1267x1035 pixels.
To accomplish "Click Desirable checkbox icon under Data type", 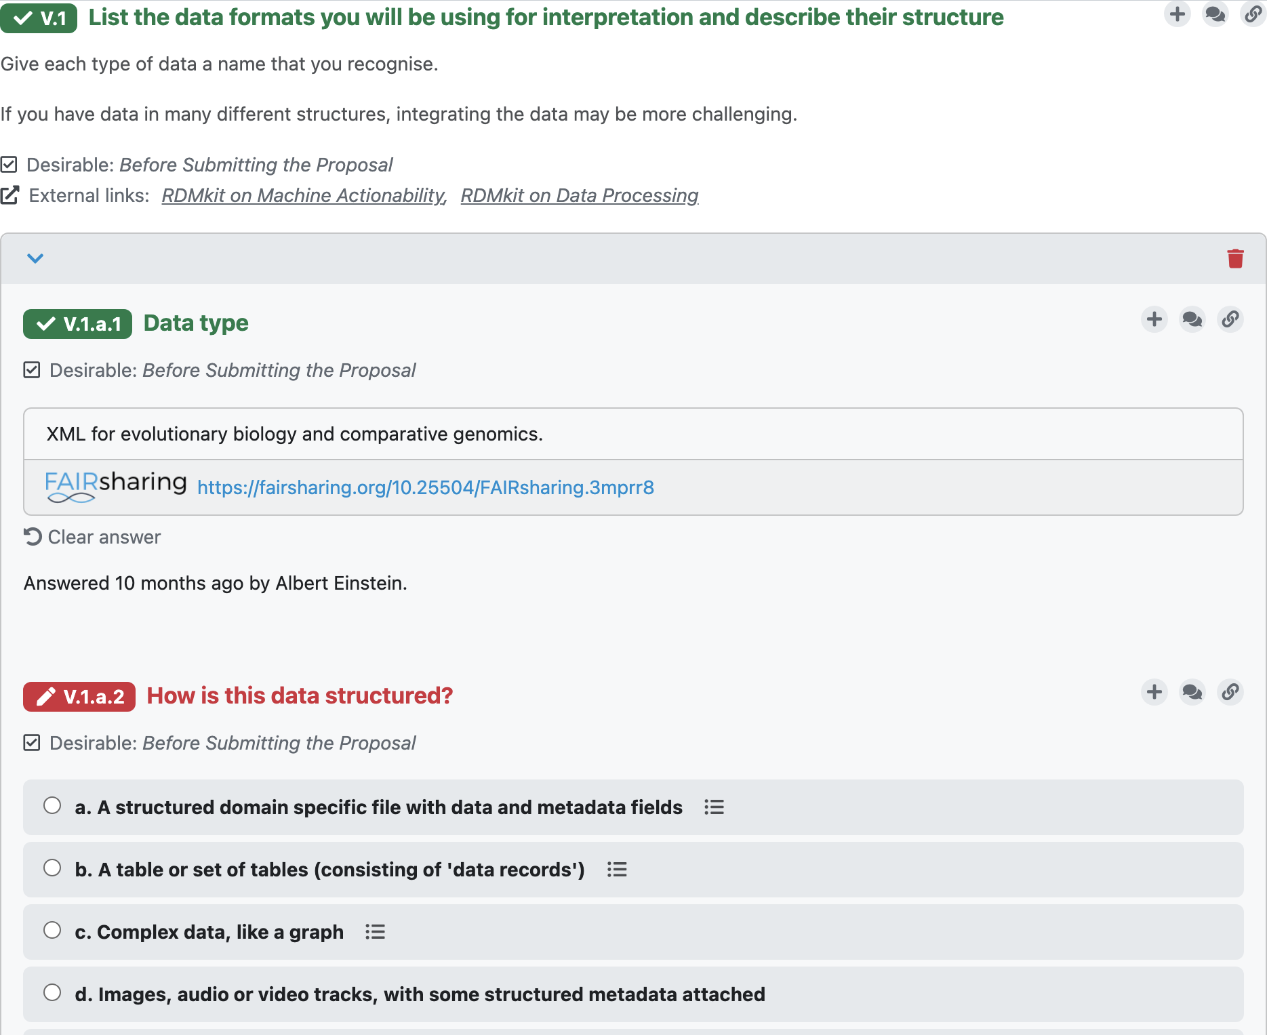I will tap(32, 370).
